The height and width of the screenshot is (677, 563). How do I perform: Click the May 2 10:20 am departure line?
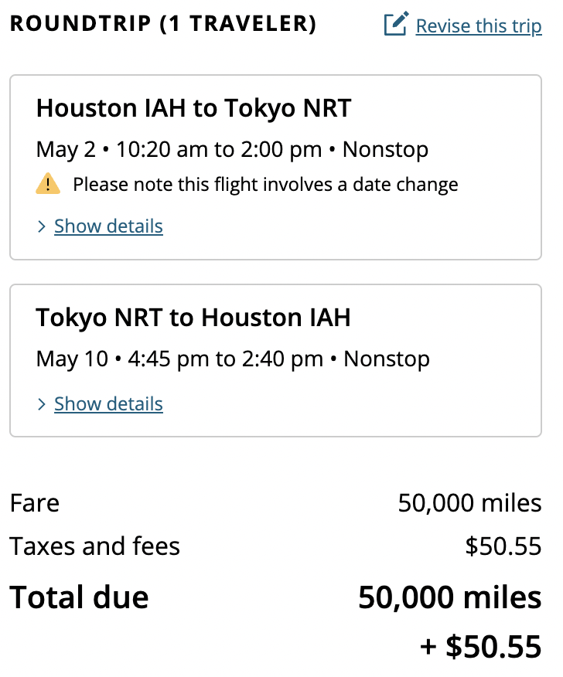pyautogui.click(x=233, y=150)
